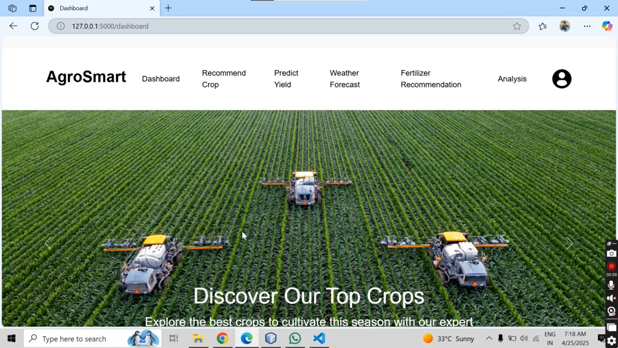Go back with the browser back arrow
The height and width of the screenshot is (348, 618).
(13, 26)
